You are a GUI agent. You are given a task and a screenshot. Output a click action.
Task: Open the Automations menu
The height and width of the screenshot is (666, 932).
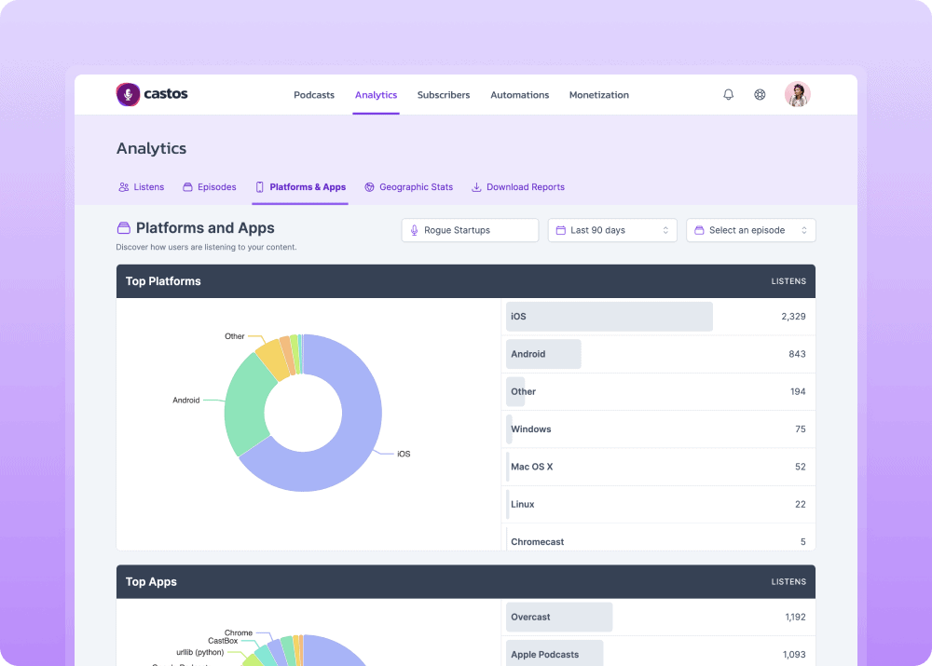[519, 95]
